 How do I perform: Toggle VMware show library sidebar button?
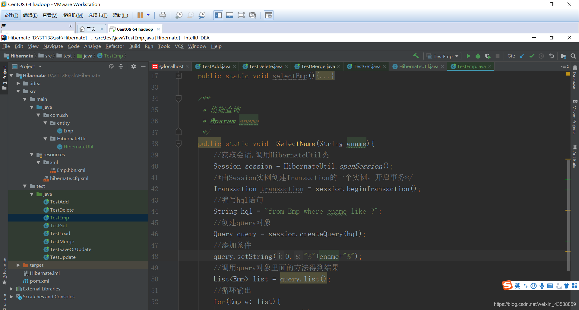(x=218, y=15)
